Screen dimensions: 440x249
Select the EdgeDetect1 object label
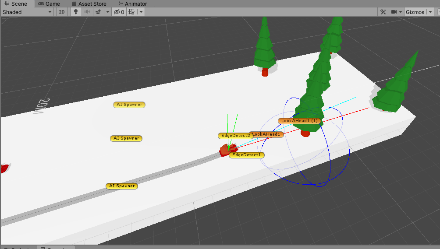(x=246, y=155)
